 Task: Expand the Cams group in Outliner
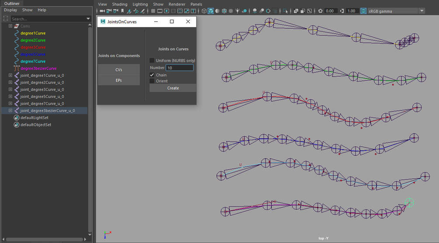[x=10, y=26]
